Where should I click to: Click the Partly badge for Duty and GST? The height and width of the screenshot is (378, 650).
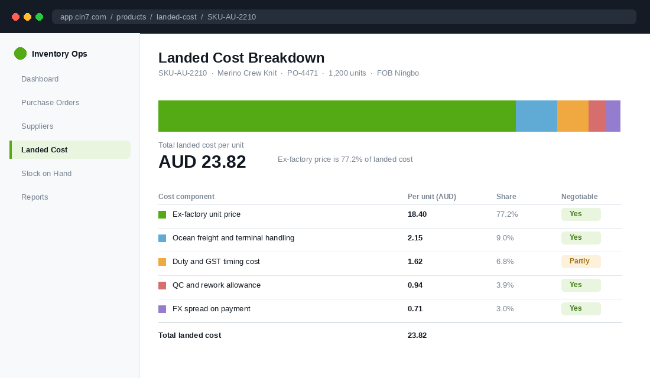(581, 262)
